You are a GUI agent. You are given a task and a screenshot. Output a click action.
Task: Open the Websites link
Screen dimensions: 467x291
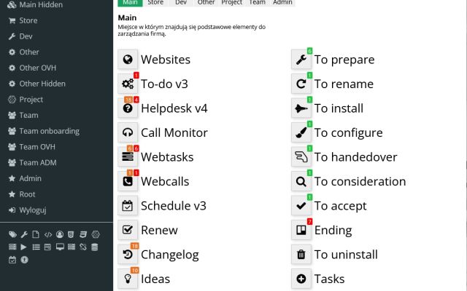tap(165, 60)
